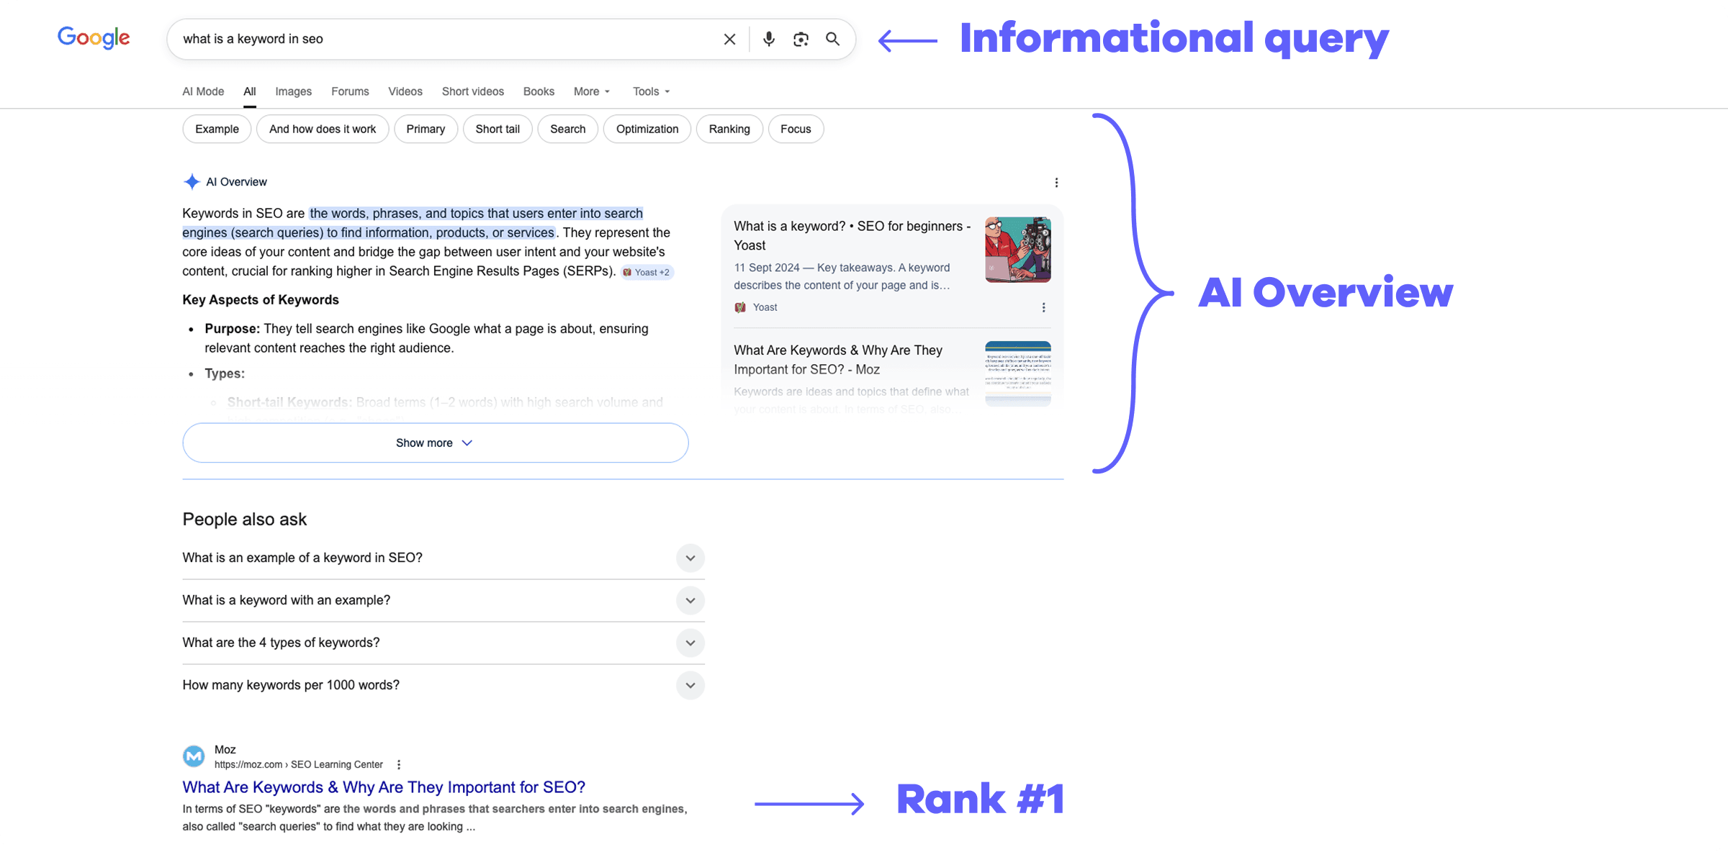1728x852 pixels.
Task: Switch to AI Mode tab
Action: pyautogui.click(x=203, y=91)
